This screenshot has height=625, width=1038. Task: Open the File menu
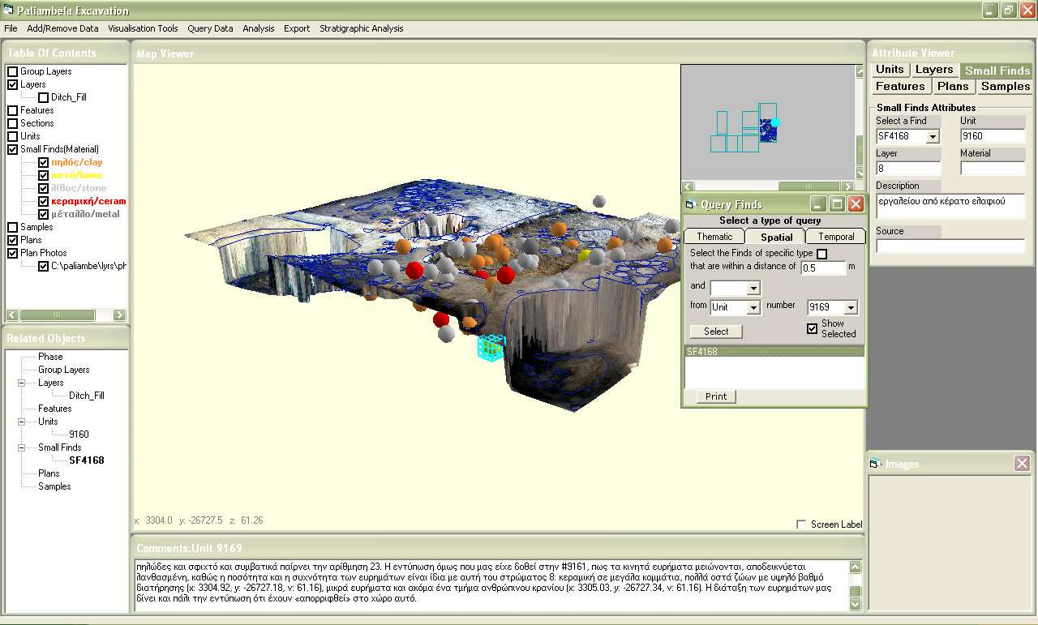click(11, 28)
